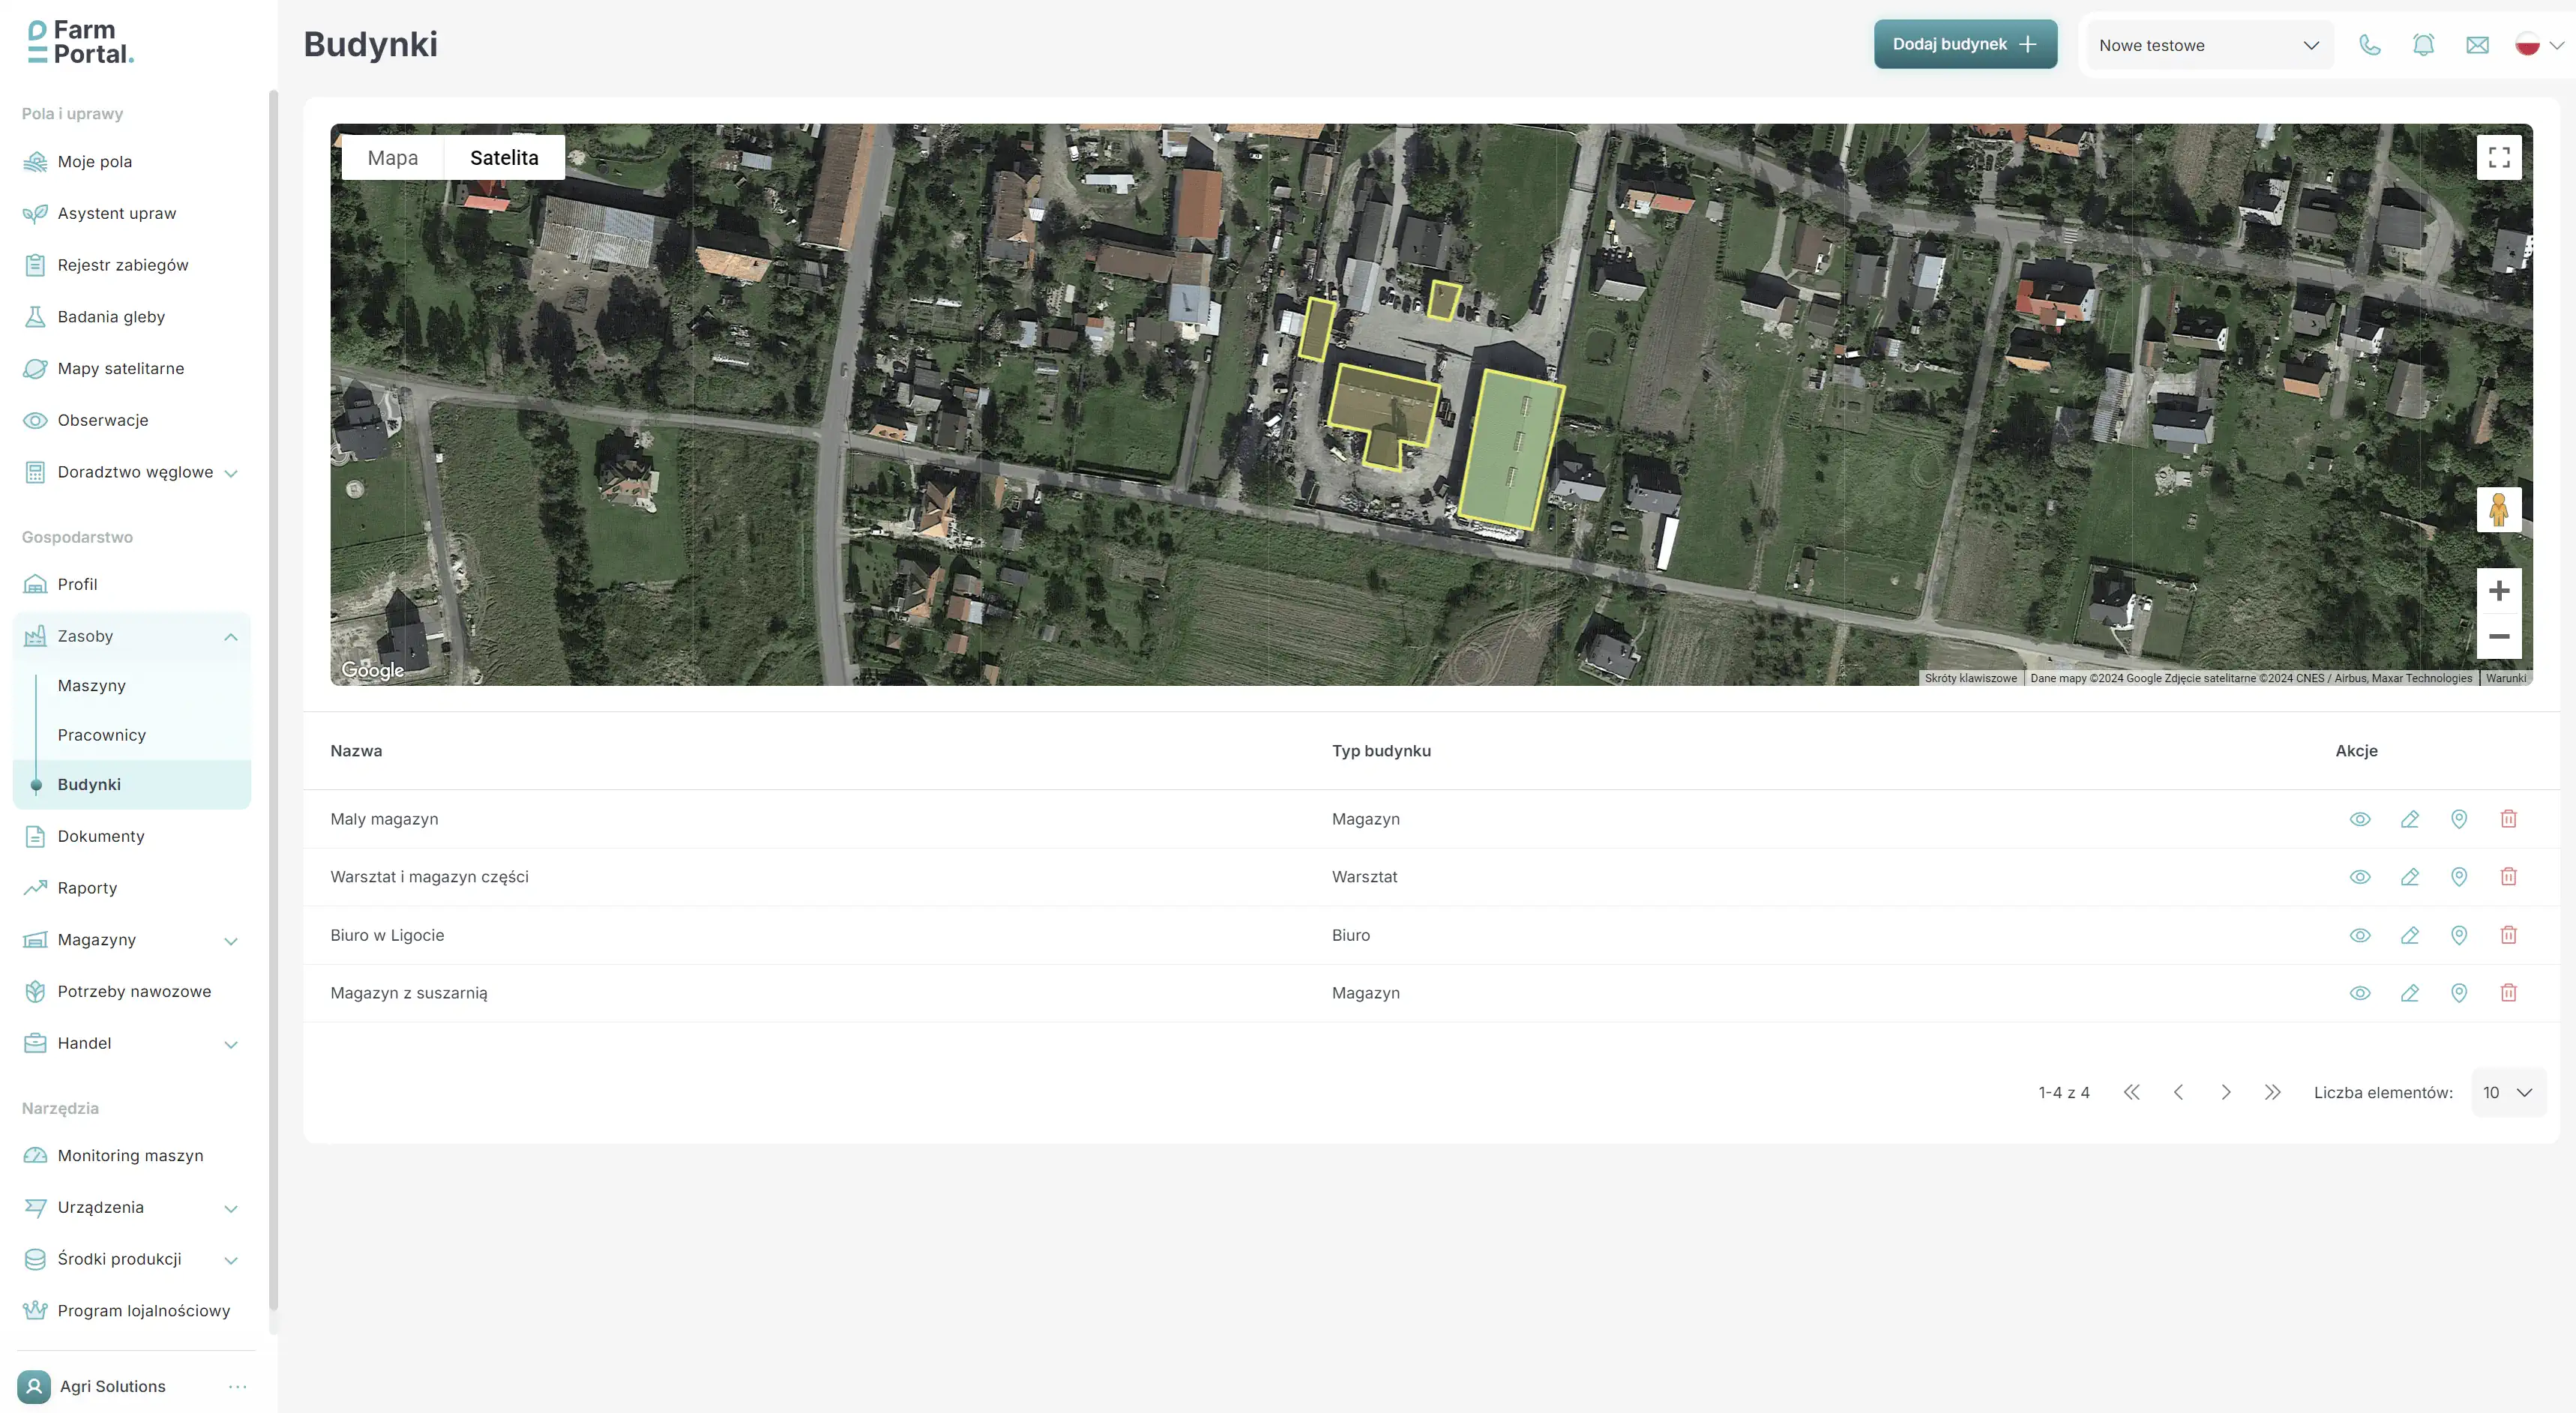
Task: Zoom in on the map
Action: (2498, 591)
